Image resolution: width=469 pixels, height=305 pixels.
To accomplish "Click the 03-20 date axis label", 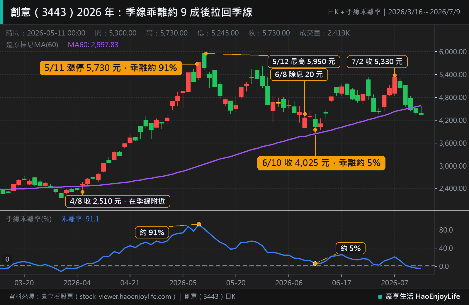I will point(24,283).
